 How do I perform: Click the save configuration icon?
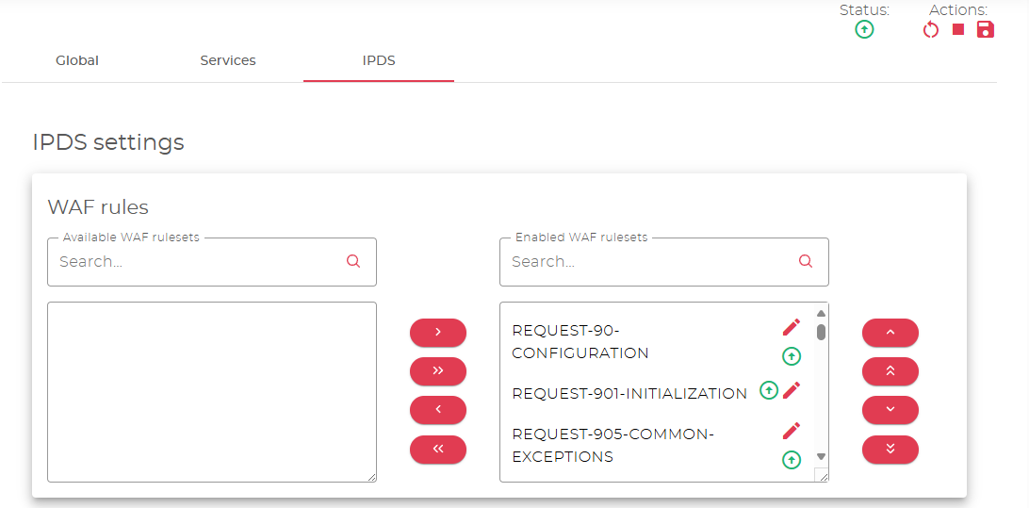click(986, 29)
